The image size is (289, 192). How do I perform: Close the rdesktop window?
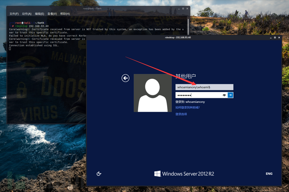(x=279, y=38)
